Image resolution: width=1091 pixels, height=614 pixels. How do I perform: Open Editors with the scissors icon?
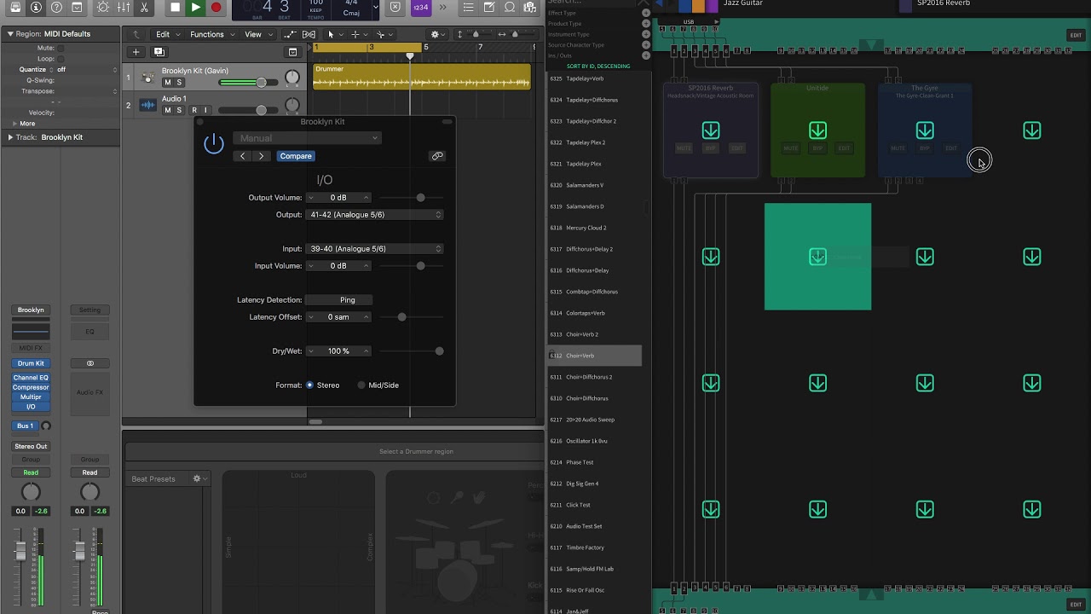tap(144, 8)
